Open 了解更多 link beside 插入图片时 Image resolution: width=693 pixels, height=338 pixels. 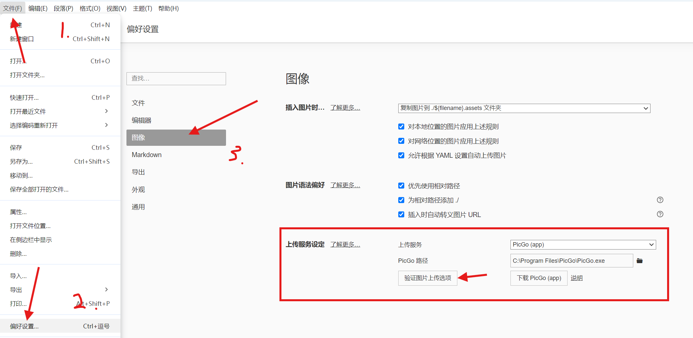click(345, 108)
